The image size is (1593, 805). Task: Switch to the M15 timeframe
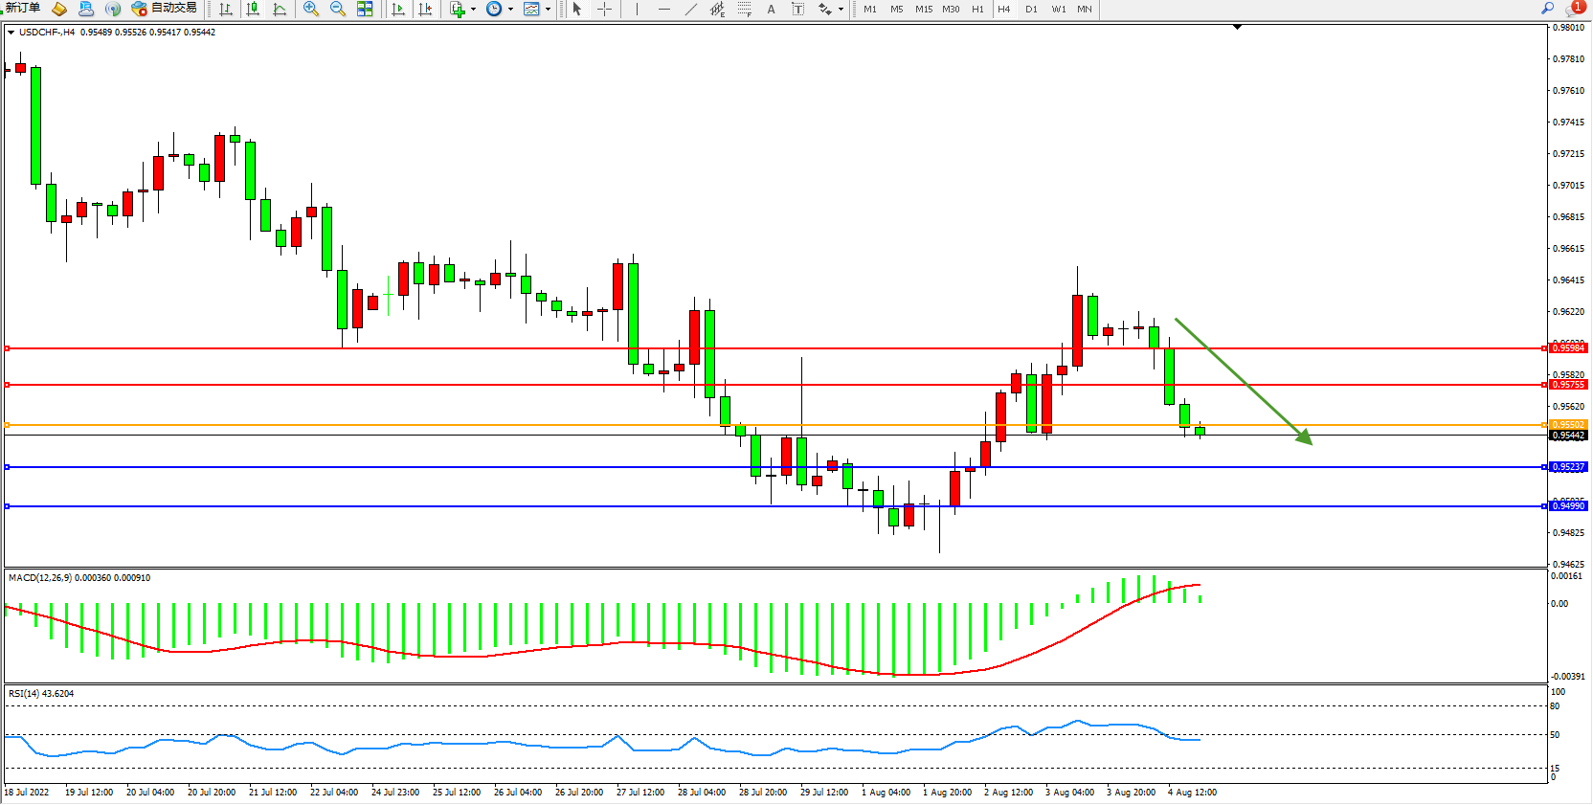click(923, 9)
